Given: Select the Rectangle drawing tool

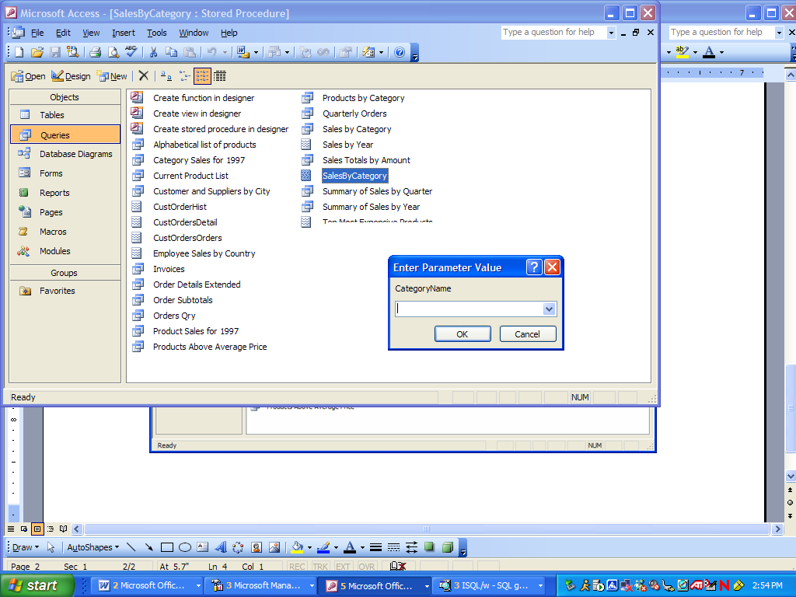Looking at the screenshot, I should click(166, 547).
